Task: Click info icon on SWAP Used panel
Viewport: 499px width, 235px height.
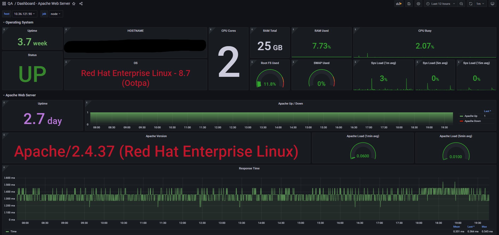Action: (x=293, y=62)
